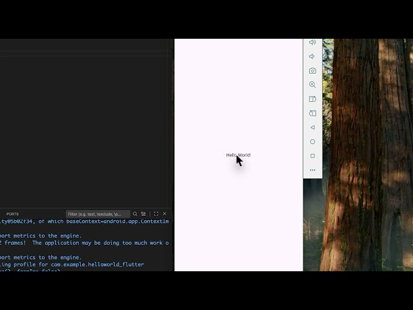The height and width of the screenshot is (310, 413).
Task: Click the emulator back triangle button
Action: coord(312,128)
